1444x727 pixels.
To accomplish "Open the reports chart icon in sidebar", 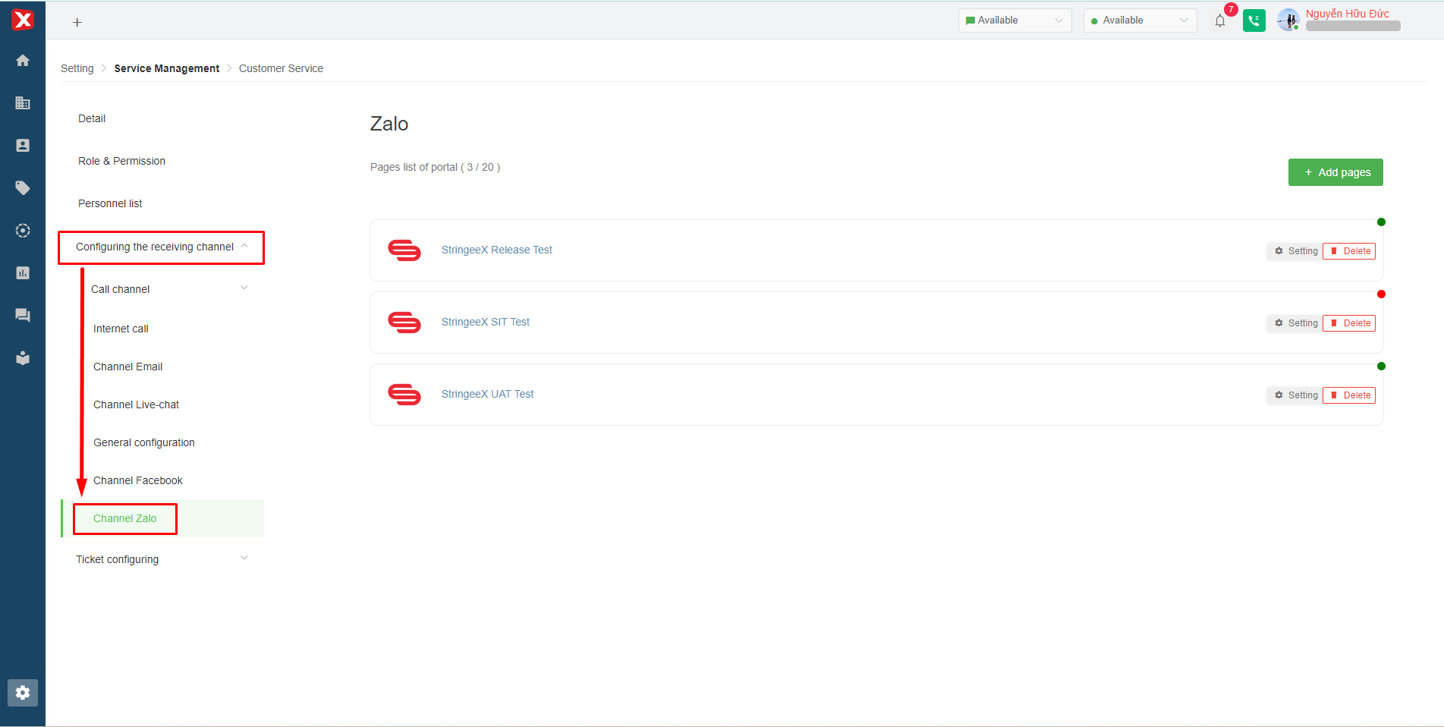I will (23, 273).
